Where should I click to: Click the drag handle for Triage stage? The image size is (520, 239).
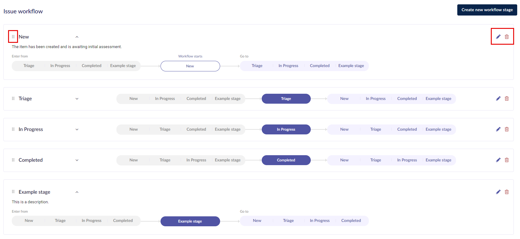pos(13,98)
